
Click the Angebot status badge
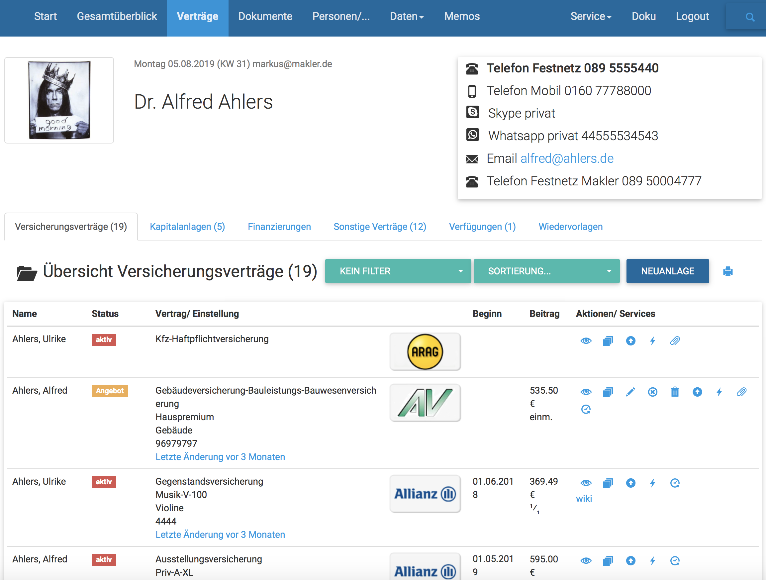click(x=110, y=391)
